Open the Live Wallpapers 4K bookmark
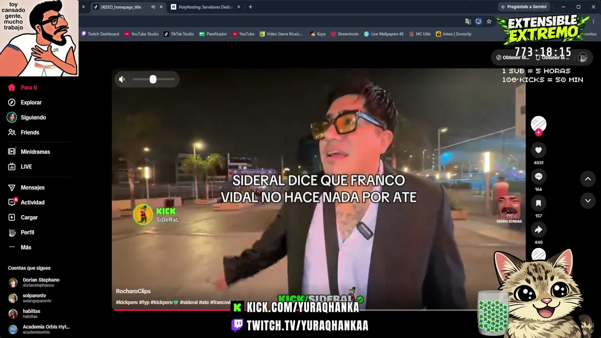 [x=384, y=34]
